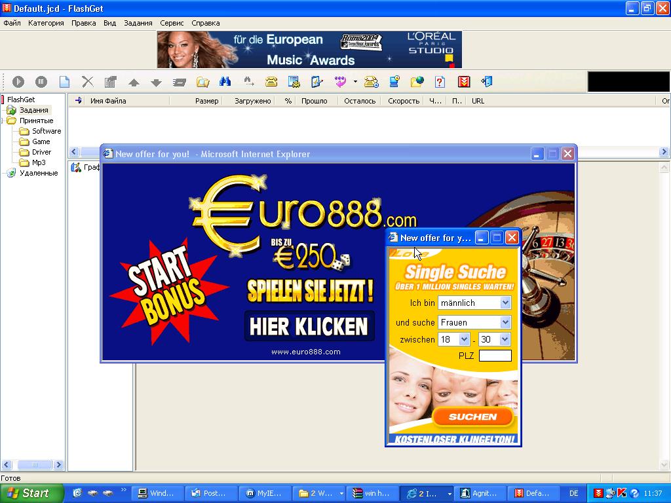This screenshot has width=671, height=503.
Task: Select Задания in the category tree
Action: (x=34, y=110)
